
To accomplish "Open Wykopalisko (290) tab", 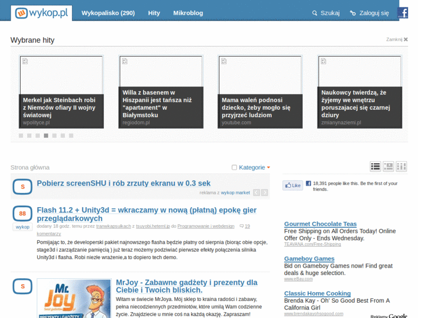I will click(108, 13).
